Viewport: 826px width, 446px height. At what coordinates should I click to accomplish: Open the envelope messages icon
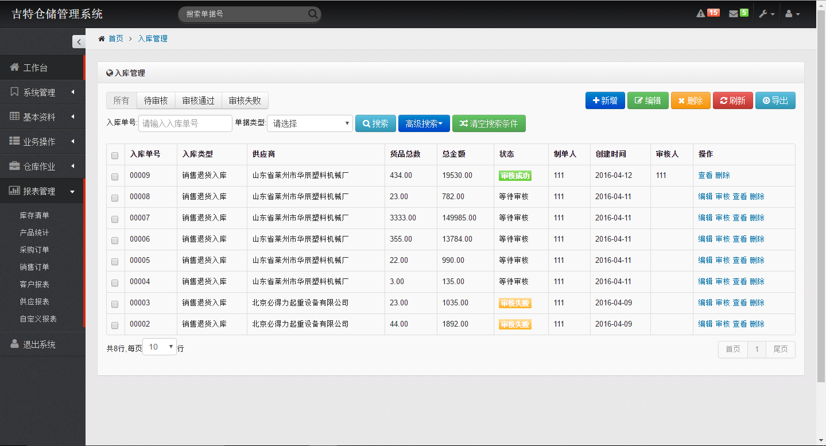[733, 14]
